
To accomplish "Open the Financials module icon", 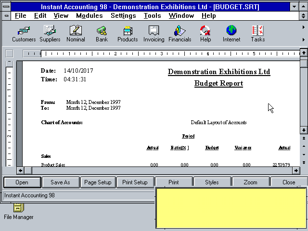I will click(180, 34).
